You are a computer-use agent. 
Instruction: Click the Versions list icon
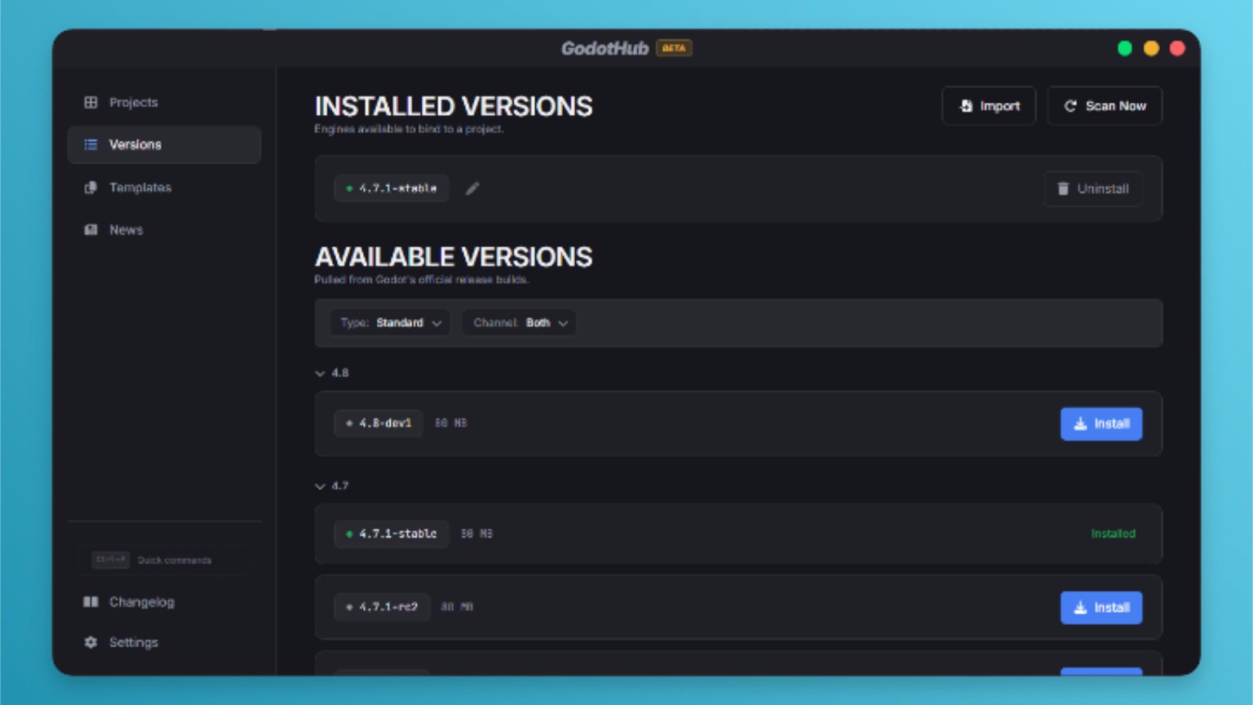pyautogui.click(x=91, y=144)
